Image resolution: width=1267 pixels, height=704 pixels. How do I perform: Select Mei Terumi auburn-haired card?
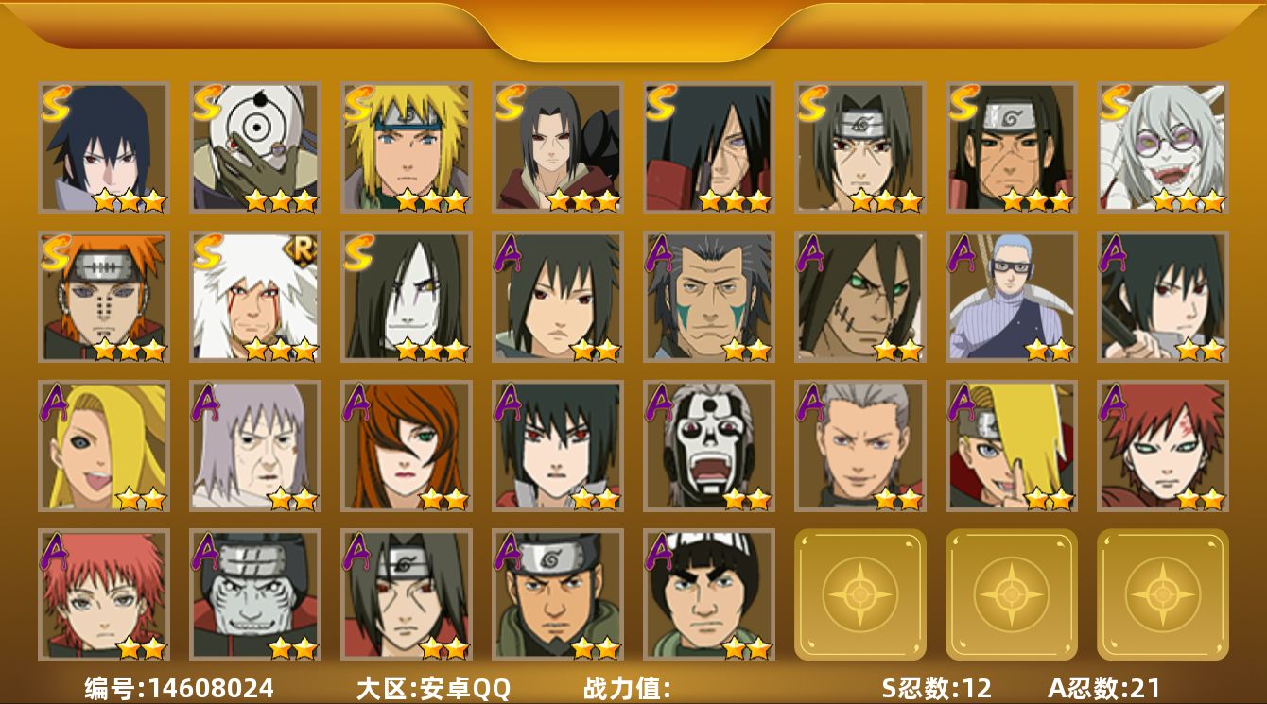tap(407, 446)
